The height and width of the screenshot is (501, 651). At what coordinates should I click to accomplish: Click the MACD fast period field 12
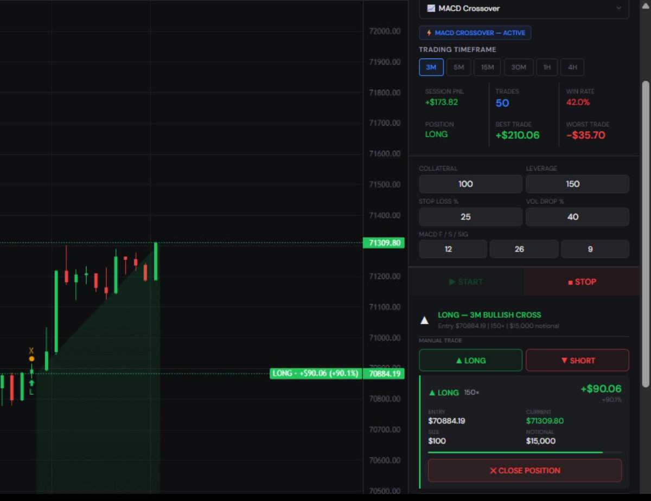(453, 249)
